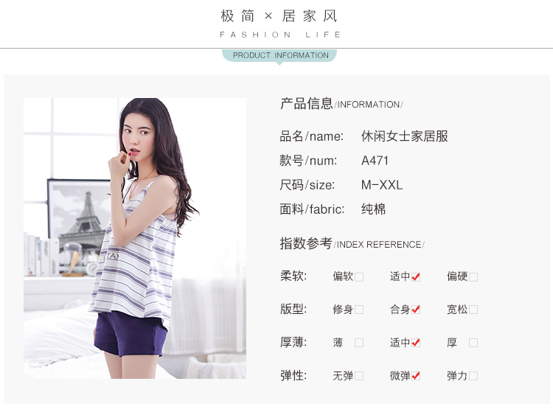Check the 宽松 fit checkbox
Screen dimensions: 553x412
click(473, 310)
